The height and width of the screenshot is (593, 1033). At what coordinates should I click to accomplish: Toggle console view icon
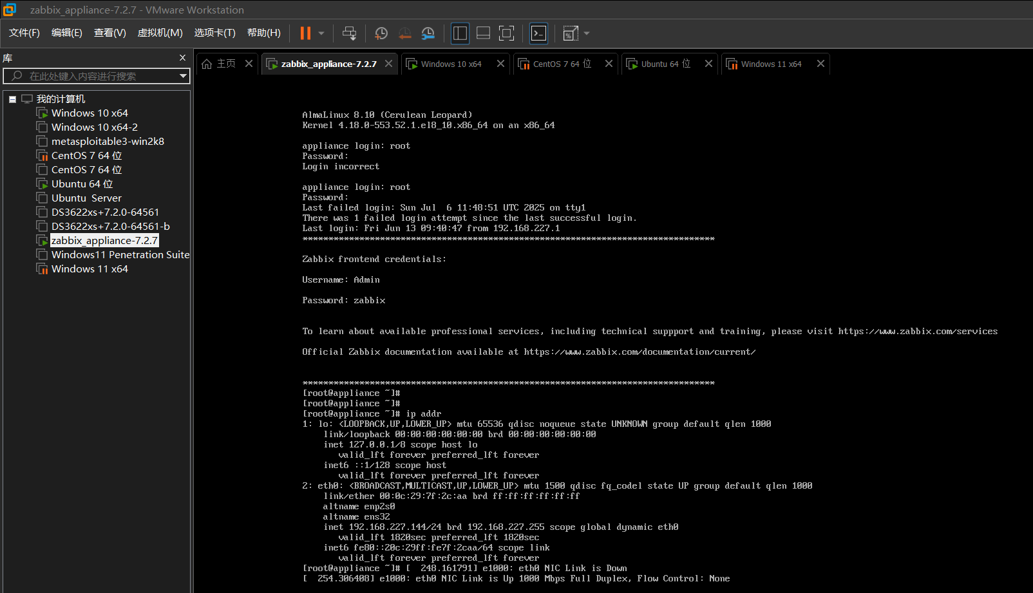(538, 33)
